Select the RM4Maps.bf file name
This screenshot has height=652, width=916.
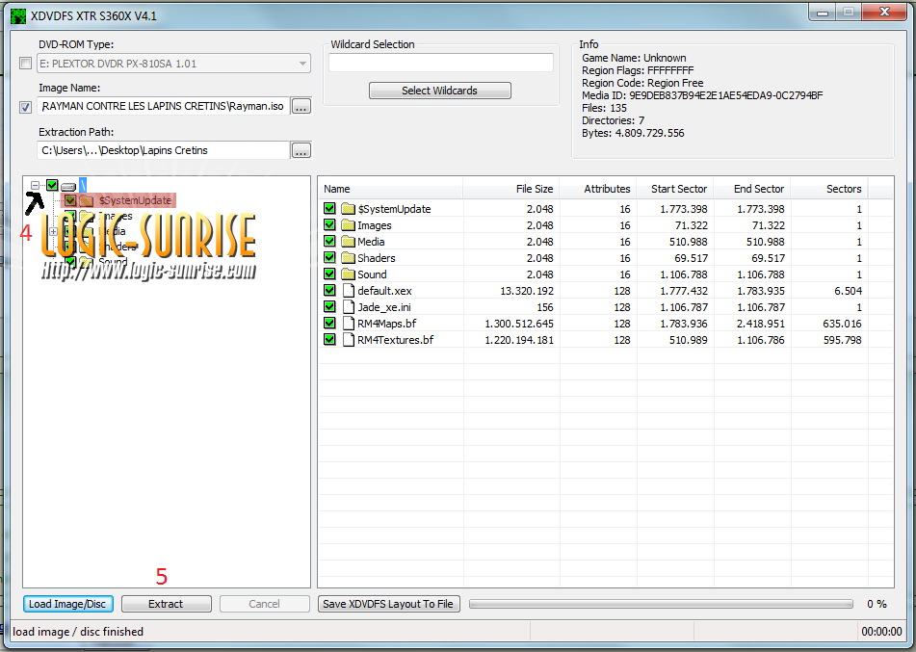(x=387, y=323)
